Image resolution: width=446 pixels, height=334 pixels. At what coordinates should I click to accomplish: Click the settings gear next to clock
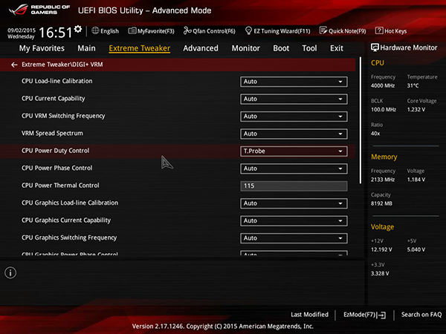point(78,29)
